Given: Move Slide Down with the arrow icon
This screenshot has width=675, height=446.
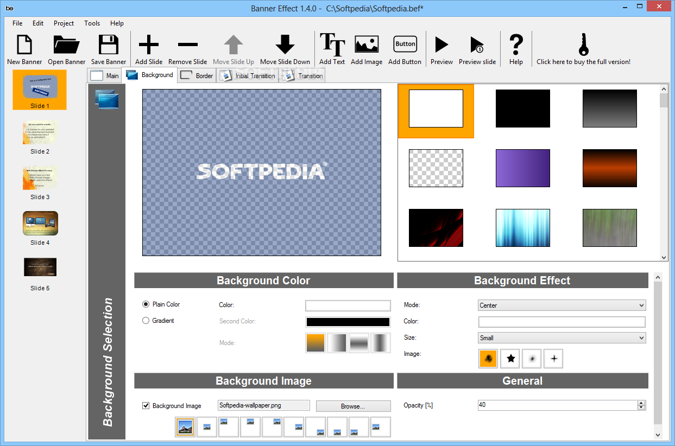Looking at the screenshot, I should [285, 49].
